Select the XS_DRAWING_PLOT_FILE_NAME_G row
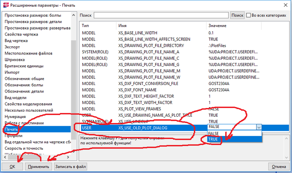This screenshot has width=292, height=173. (x=149, y=64)
